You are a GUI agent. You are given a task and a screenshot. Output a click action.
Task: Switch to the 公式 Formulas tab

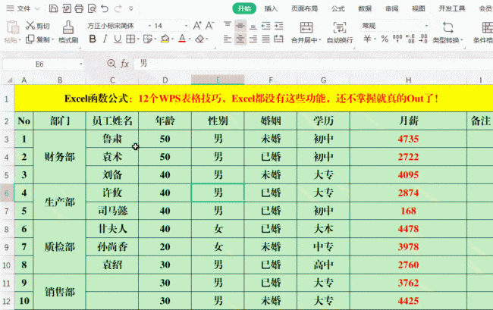[338, 8]
